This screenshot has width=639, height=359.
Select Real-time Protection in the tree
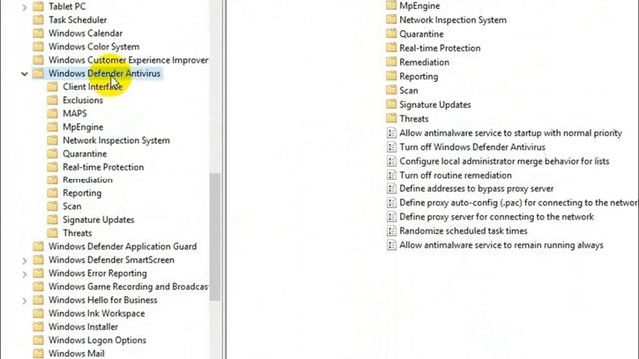pos(103,167)
